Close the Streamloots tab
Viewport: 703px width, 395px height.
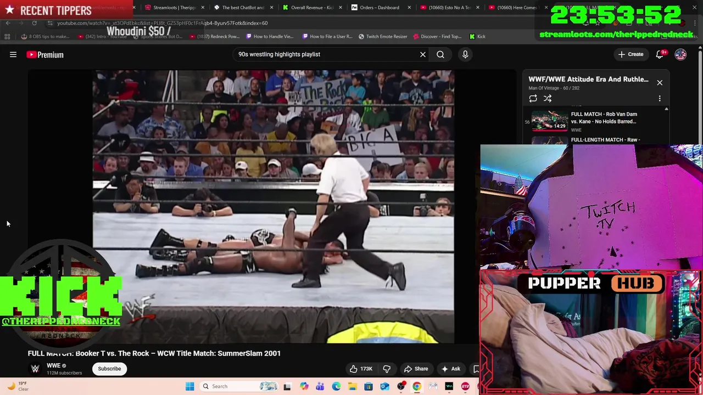click(x=203, y=8)
